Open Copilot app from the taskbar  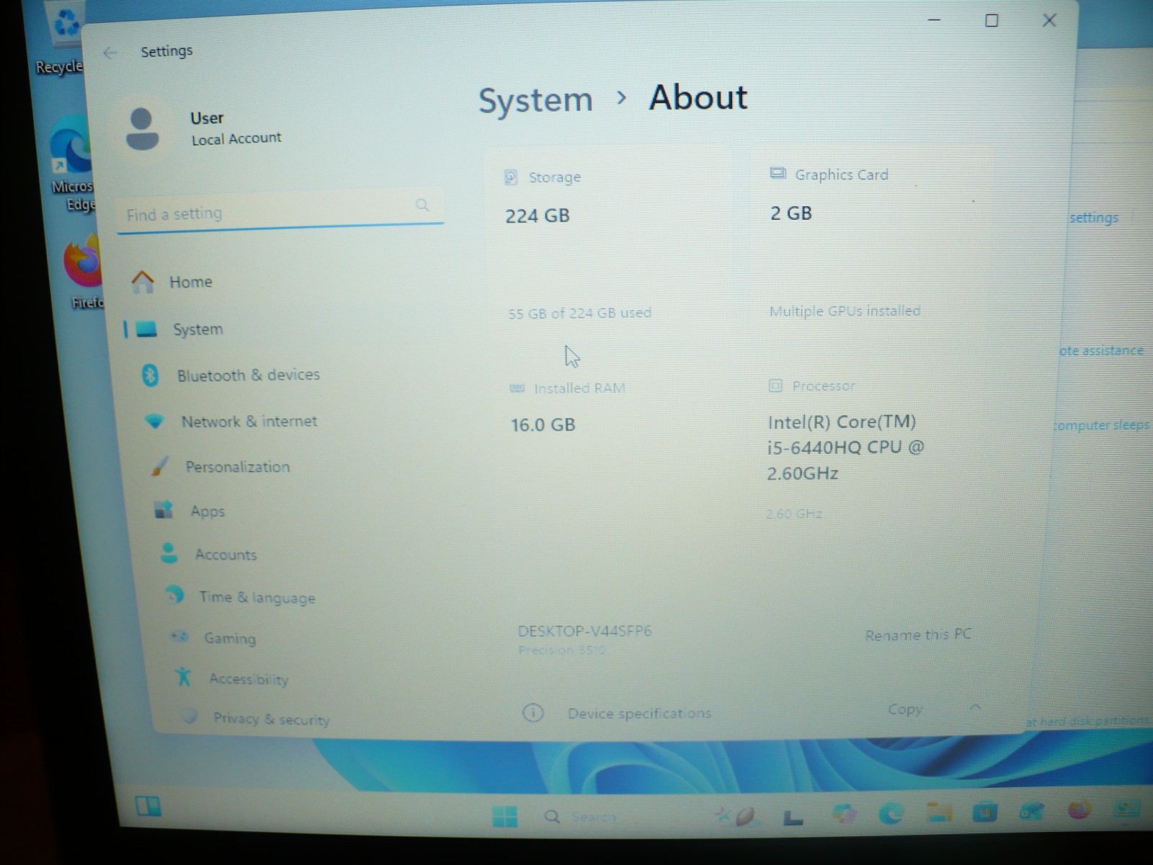[844, 815]
